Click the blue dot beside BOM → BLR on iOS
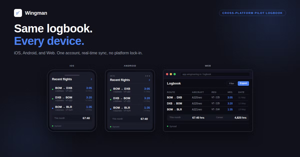Screen dimensions: 300x157 pos(52,108)
